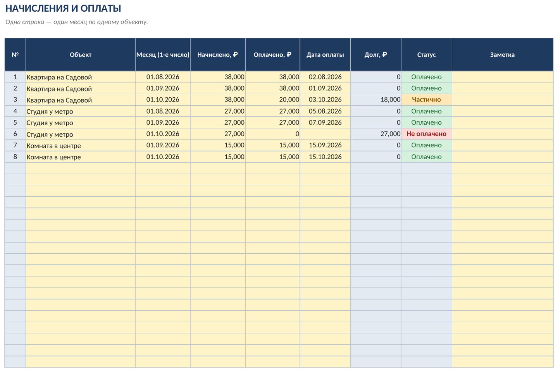Click the subtitle 'Одна строка — один месяц по одному объекту.'
558x372 pixels.
tap(77, 22)
